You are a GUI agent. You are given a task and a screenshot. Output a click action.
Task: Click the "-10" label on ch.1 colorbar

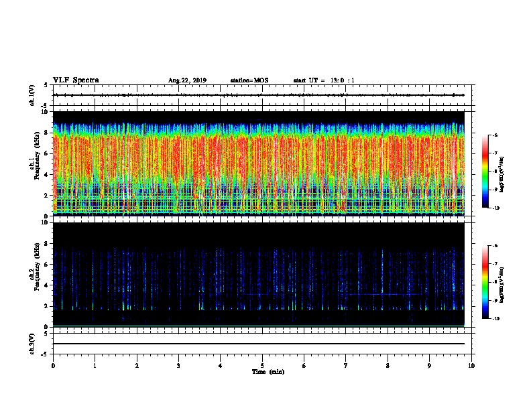[x=496, y=208]
